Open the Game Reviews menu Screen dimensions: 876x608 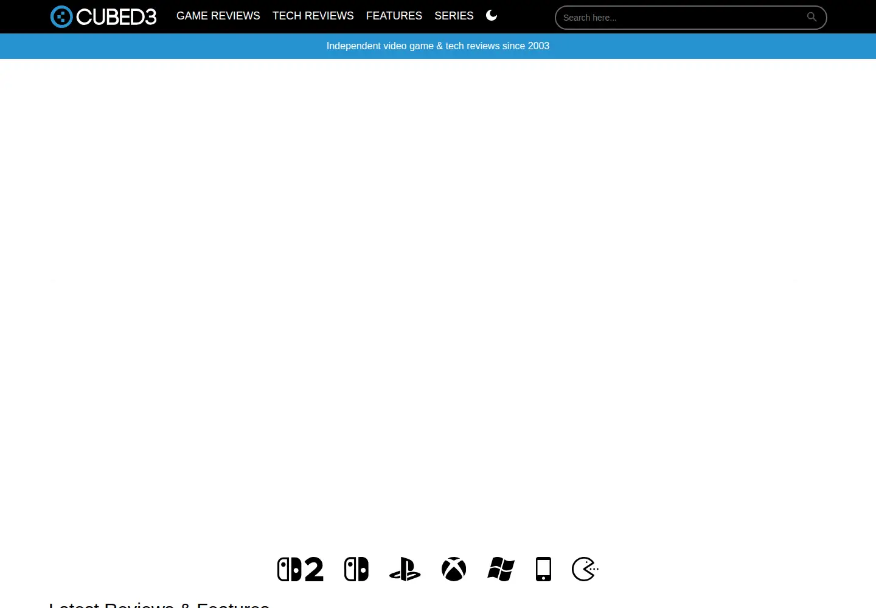pos(218,16)
